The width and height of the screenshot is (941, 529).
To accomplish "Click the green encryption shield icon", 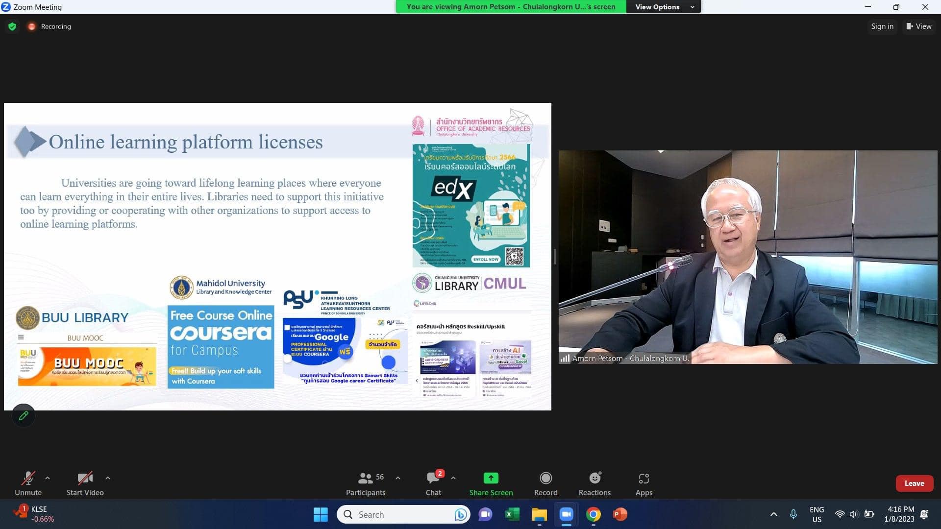I will point(12,26).
